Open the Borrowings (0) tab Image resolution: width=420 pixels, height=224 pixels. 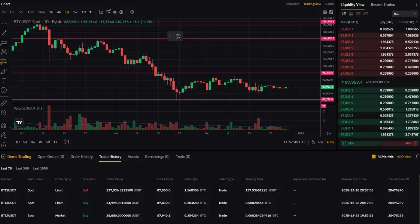pos(157,157)
